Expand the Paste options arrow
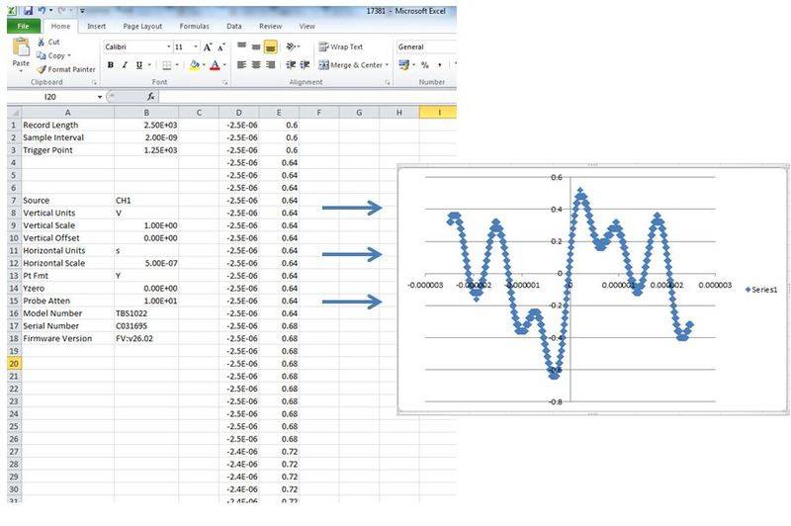This screenshot has width=791, height=526. click(21, 70)
